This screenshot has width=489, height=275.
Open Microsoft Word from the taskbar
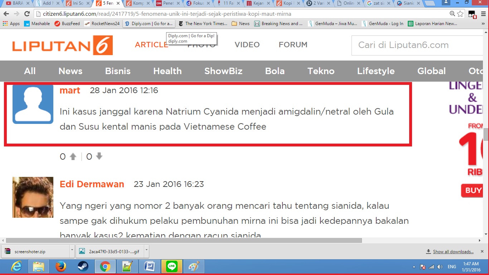click(150, 267)
